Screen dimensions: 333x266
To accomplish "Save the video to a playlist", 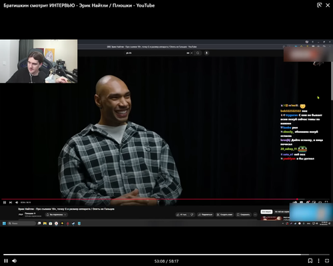I will (x=243, y=215).
